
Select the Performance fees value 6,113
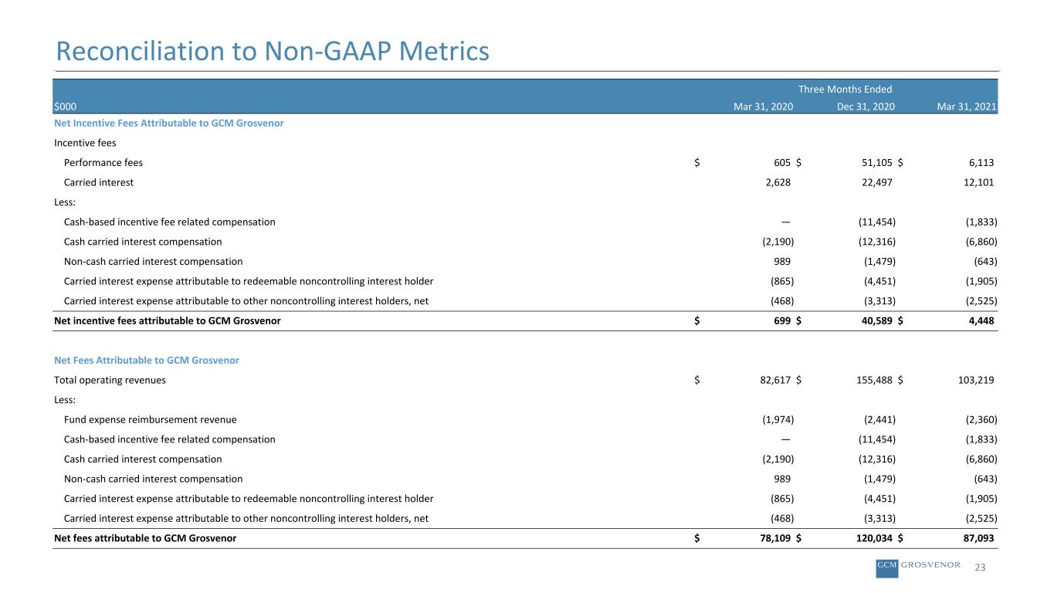tap(980, 163)
